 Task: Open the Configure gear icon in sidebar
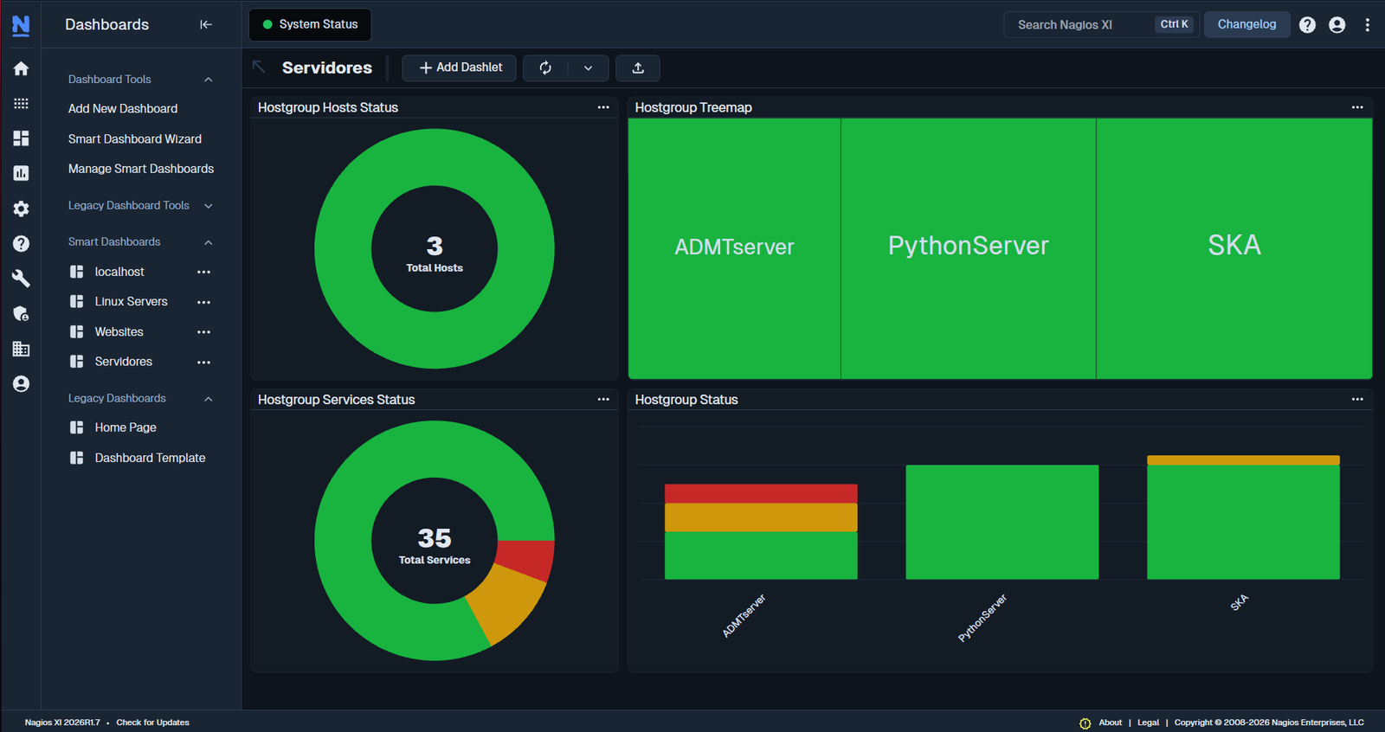tap(21, 209)
